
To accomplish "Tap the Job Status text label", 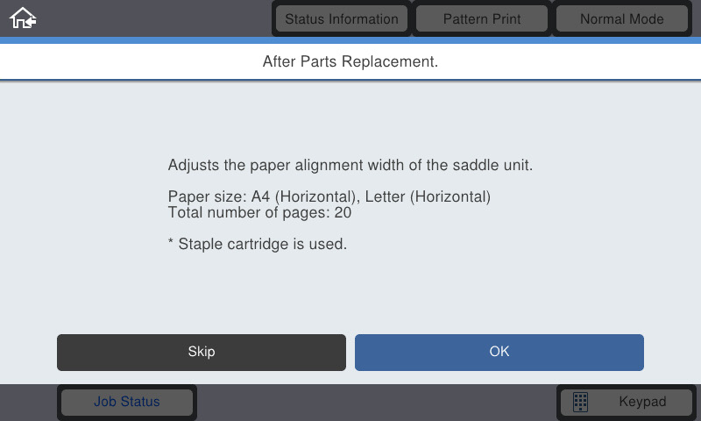I will [127, 402].
